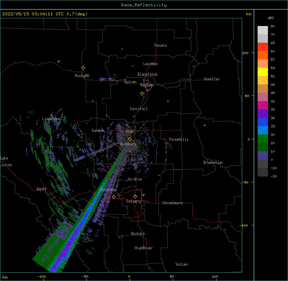Click the yellow diamond marker south of RedDeer

(142, 94)
